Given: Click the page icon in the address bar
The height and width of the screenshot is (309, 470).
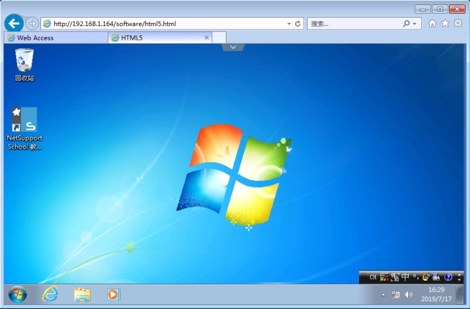Looking at the screenshot, I should point(47,24).
